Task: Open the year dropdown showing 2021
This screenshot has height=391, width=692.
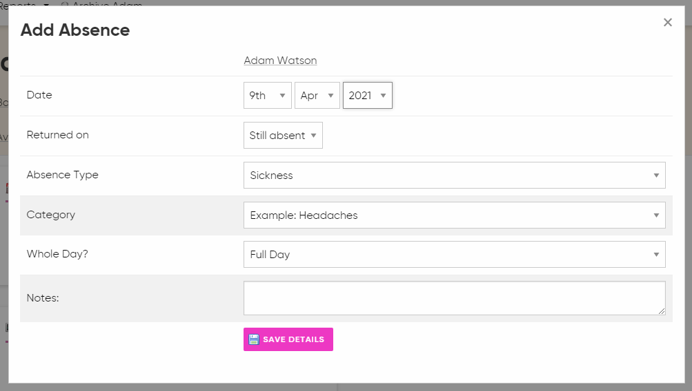Action: 367,96
